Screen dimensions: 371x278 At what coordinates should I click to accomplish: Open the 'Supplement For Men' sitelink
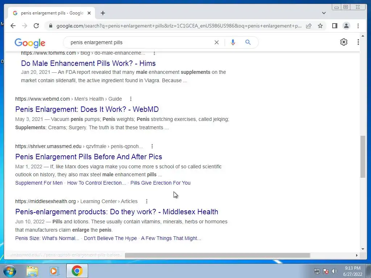[x=39, y=183]
